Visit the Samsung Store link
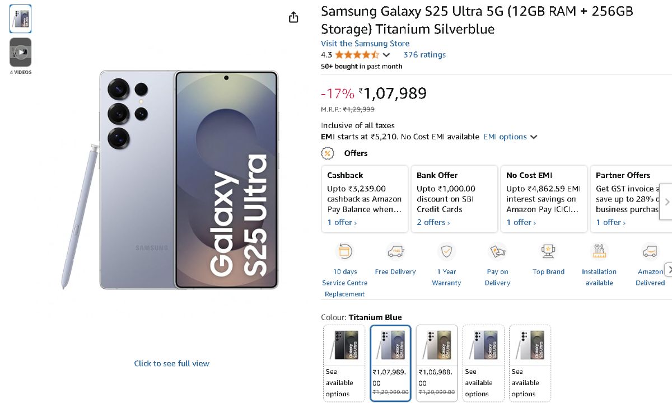Viewport: 672px width, 403px height. click(365, 44)
